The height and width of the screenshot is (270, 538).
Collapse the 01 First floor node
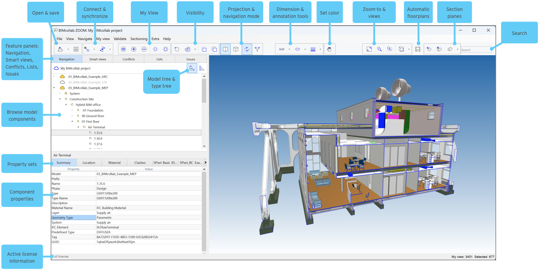[x=72, y=121]
